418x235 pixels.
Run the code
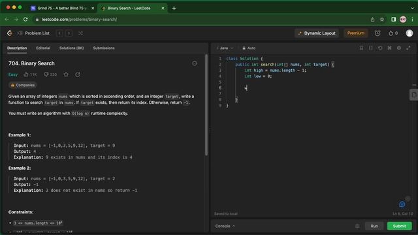tap(374, 227)
